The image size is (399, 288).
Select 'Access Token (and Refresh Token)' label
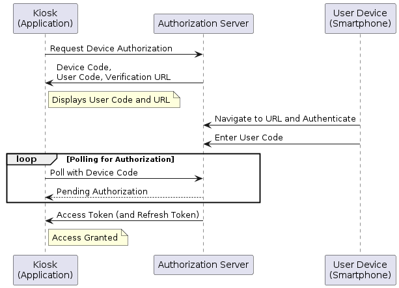[128, 215]
